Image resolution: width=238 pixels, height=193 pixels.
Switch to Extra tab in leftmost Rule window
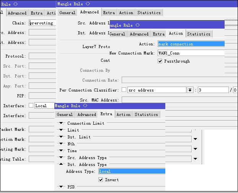tap(37, 13)
